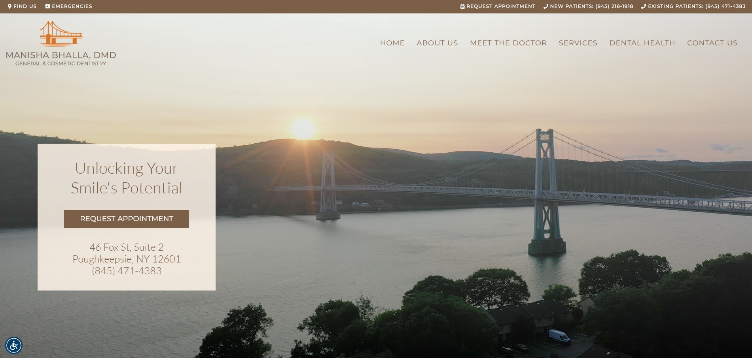
Task: Click the orange bridge logo
Action: click(61, 34)
